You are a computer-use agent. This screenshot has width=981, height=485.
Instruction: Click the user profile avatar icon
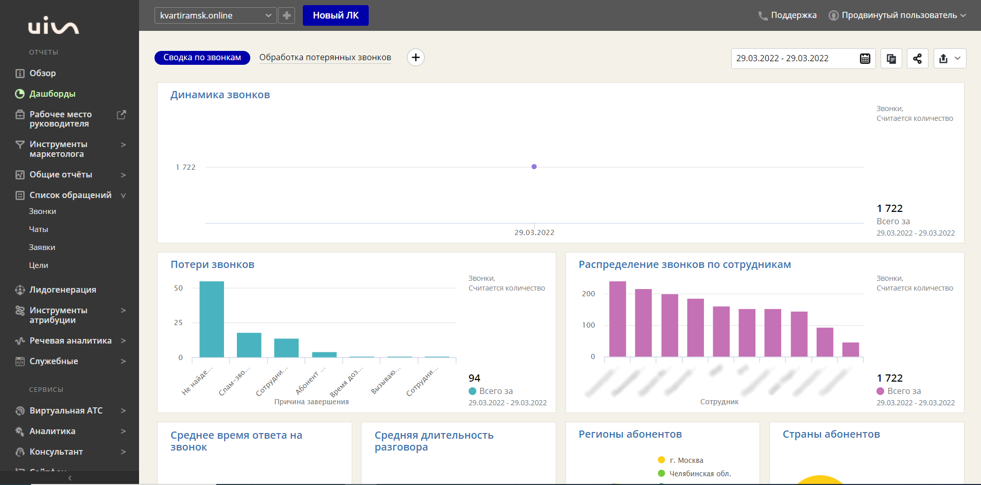point(833,15)
